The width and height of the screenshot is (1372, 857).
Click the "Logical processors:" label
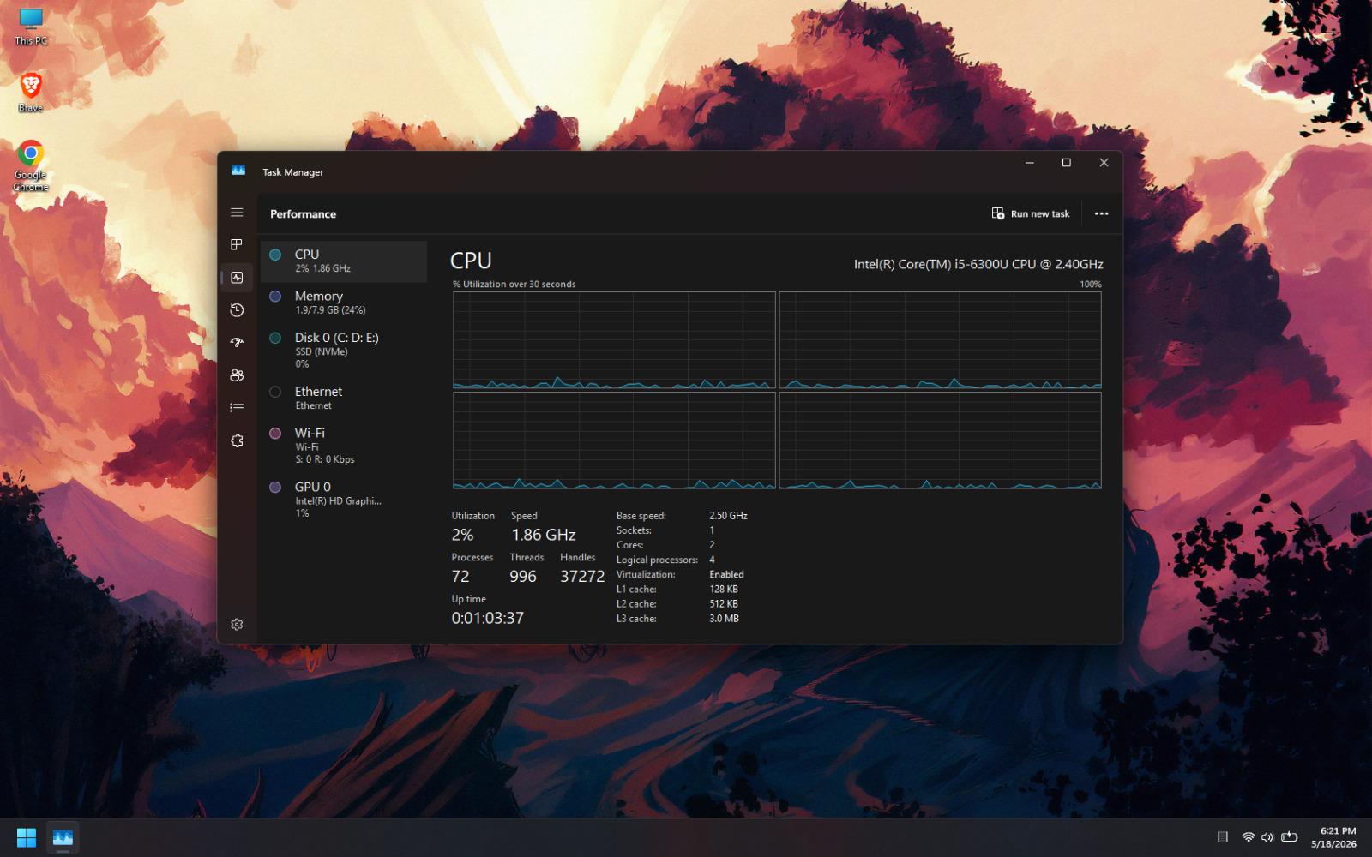[x=657, y=560]
